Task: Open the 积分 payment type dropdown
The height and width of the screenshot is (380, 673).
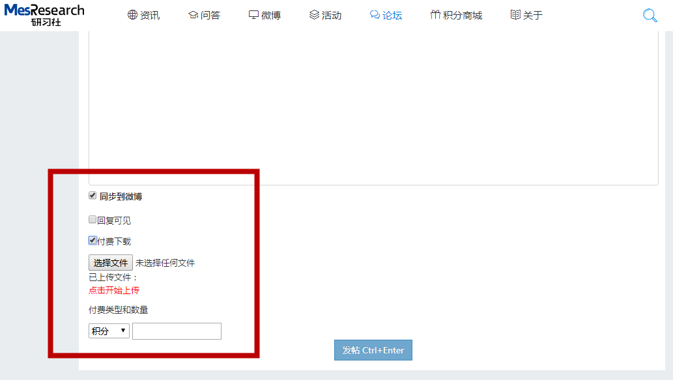Action: click(109, 331)
